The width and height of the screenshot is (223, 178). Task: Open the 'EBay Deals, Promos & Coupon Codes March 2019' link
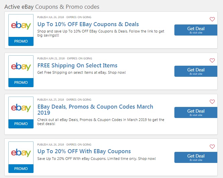point(95,110)
